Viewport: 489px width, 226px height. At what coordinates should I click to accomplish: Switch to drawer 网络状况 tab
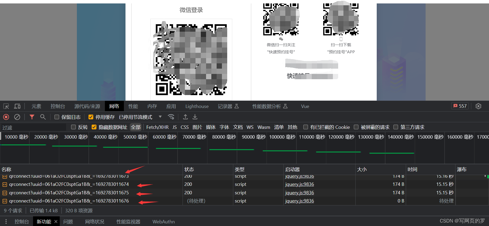coord(95,222)
